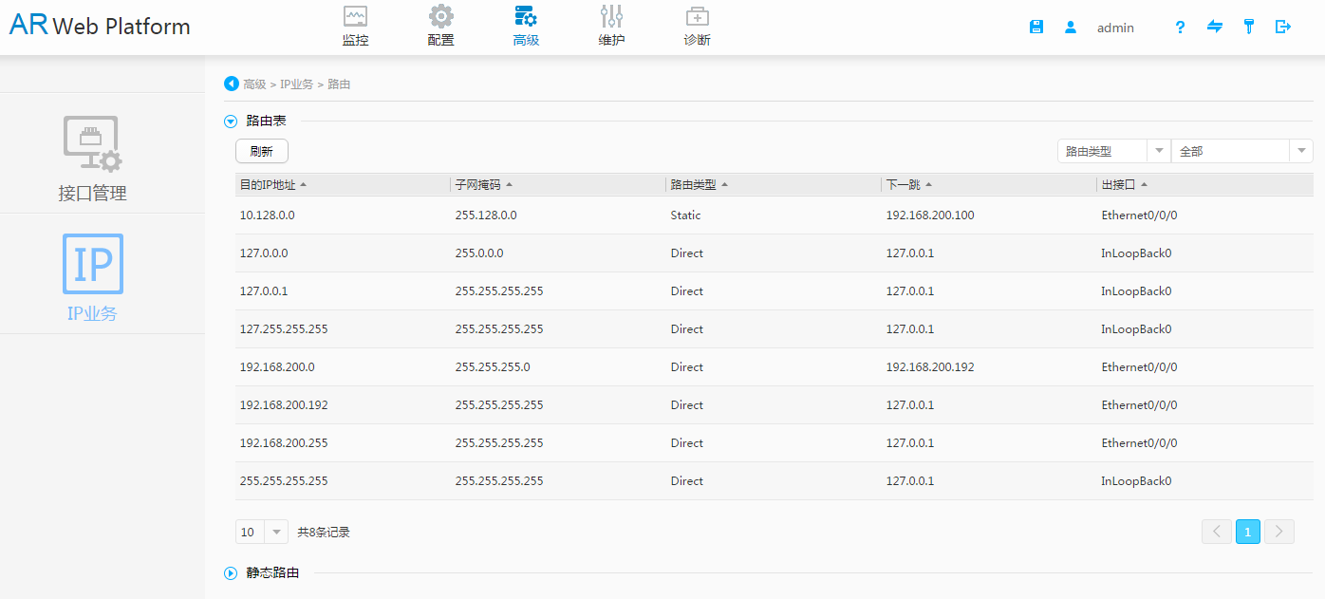Click the admin user profile icon
This screenshot has width=1325, height=599.
tap(1071, 28)
